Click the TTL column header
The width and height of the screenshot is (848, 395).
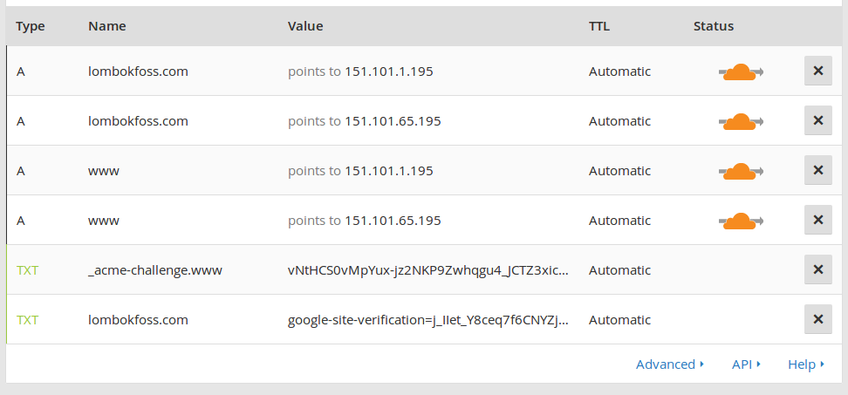point(599,26)
